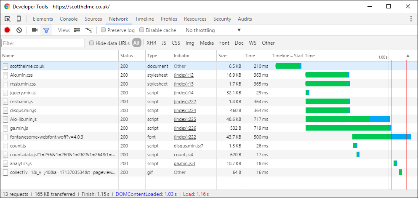
Task: Open initiator link (index):226
Action: (x=185, y=128)
